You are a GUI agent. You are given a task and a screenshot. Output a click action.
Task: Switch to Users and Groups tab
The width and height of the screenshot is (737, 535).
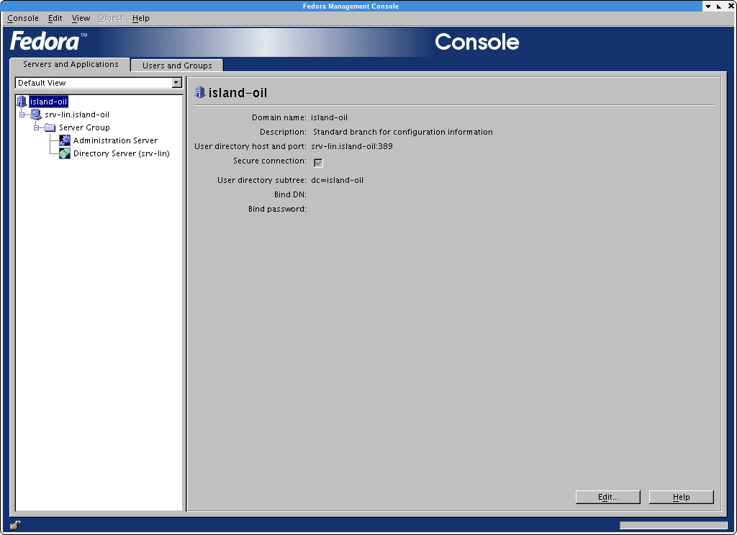point(177,66)
